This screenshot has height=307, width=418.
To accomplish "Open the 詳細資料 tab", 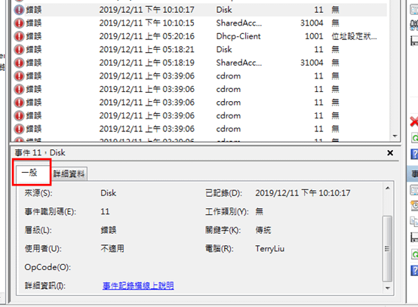I will point(69,174).
